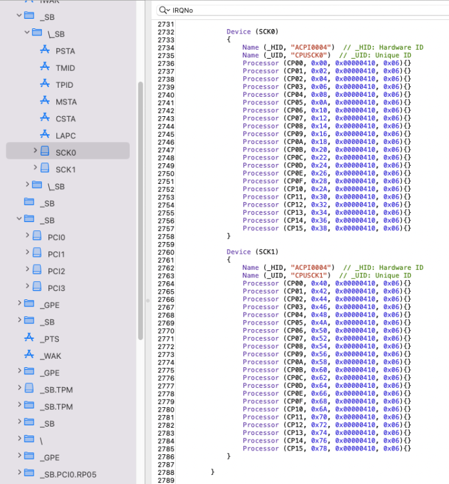The height and width of the screenshot is (484, 449).
Task: Click the _SB.TPM scope folder icon
Action: (29, 405)
